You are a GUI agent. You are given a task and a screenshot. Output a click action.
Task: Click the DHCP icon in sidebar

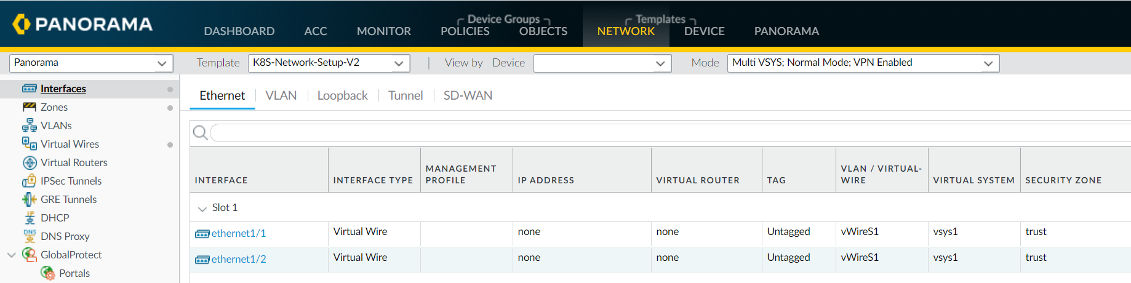(29, 218)
